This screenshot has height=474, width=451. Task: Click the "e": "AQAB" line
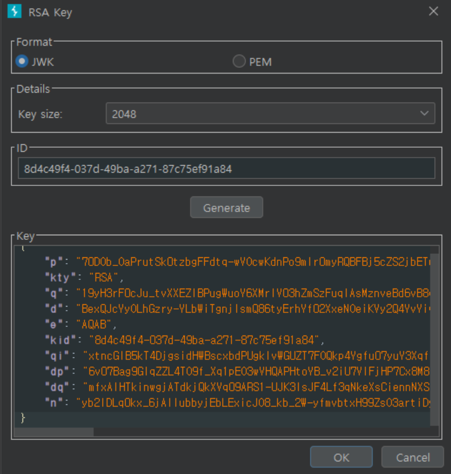click(81, 324)
